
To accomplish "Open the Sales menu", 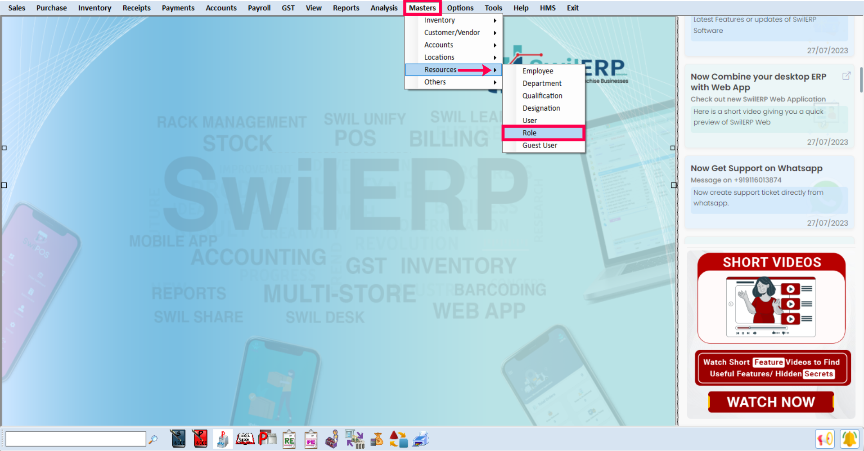I will pos(17,8).
